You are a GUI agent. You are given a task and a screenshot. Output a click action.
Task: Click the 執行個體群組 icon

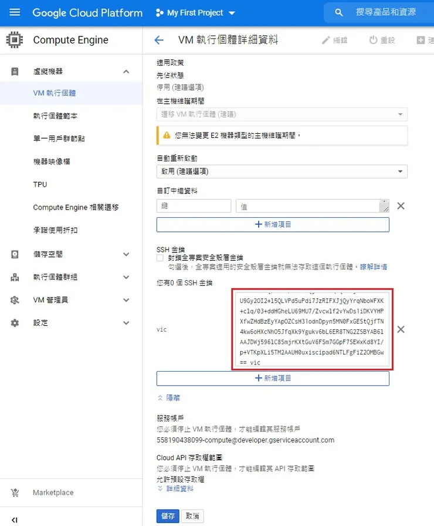[15, 277]
